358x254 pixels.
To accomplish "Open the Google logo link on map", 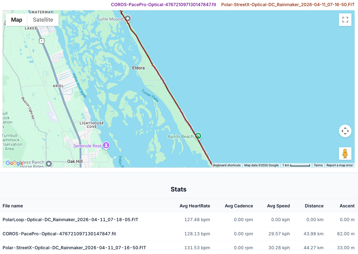I will [x=15, y=163].
